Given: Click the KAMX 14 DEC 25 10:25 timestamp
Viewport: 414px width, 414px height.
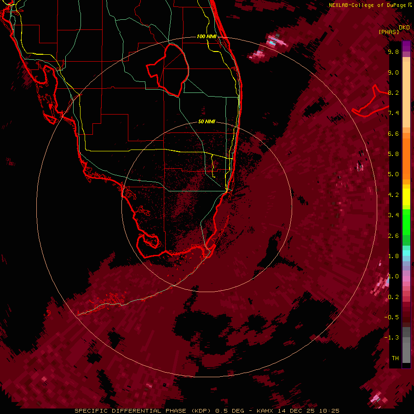Looking at the screenshot, I should tap(298, 411).
